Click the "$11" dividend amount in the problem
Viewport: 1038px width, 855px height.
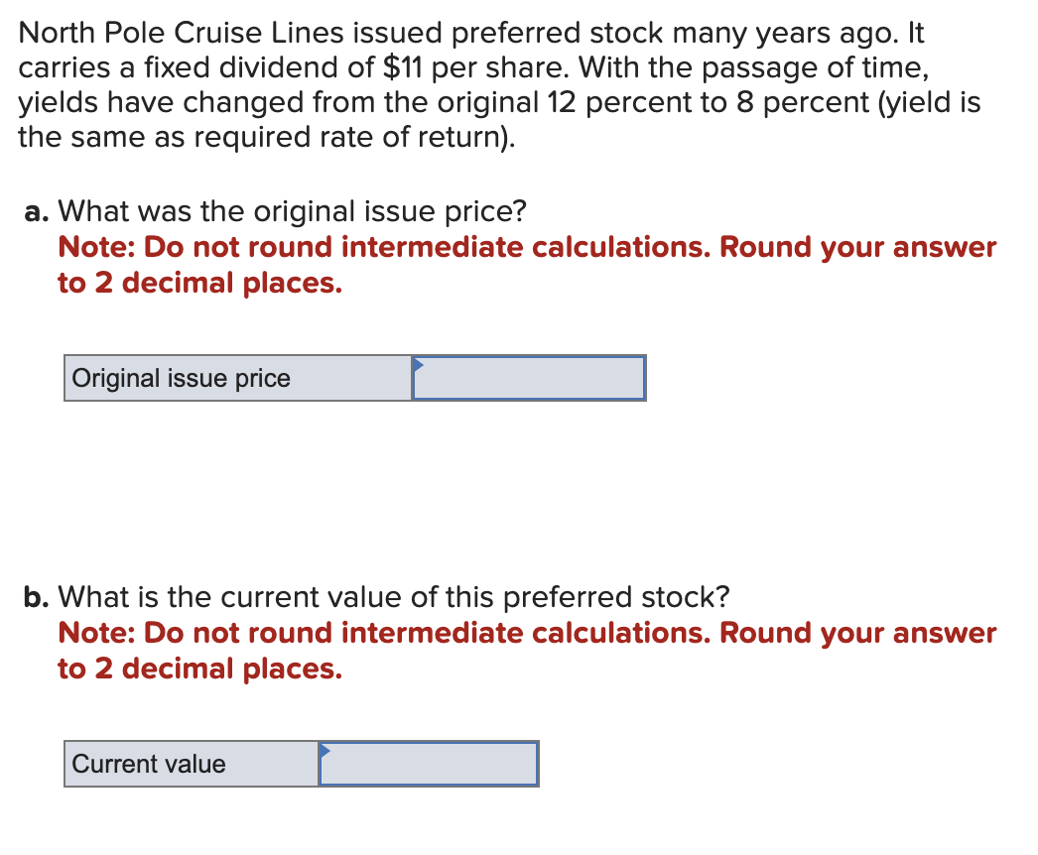(x=403, y=67)
